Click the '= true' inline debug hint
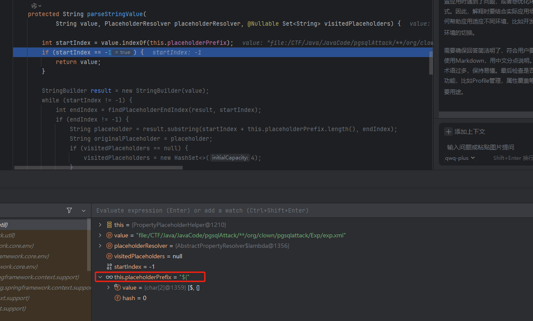533x321 pixels. (x=122, y=52)
